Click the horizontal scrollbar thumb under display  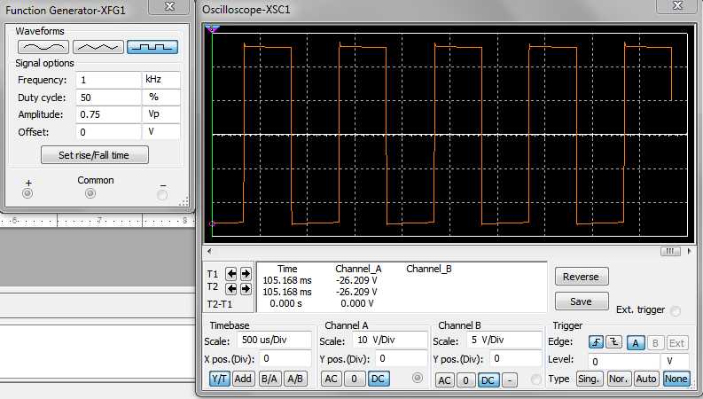[670, 251]
